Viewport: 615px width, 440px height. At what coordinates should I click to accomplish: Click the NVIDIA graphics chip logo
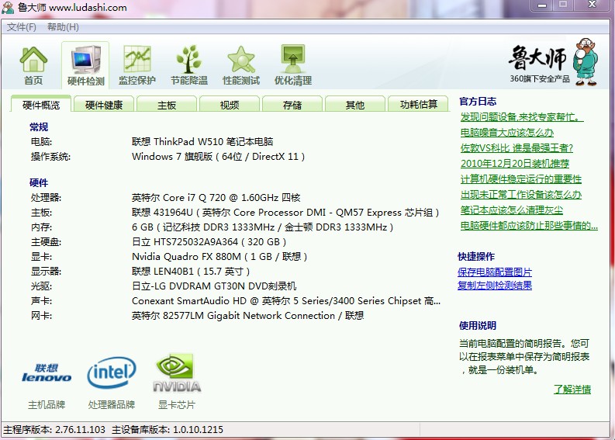click(x=177, y=373)
